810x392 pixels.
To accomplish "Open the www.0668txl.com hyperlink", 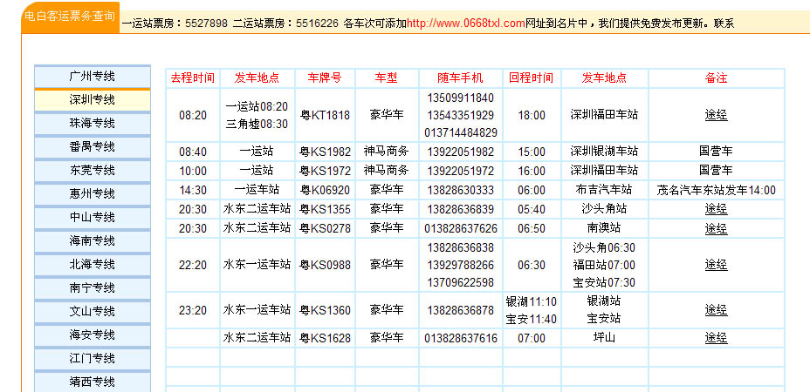I will tap(465, 23).
